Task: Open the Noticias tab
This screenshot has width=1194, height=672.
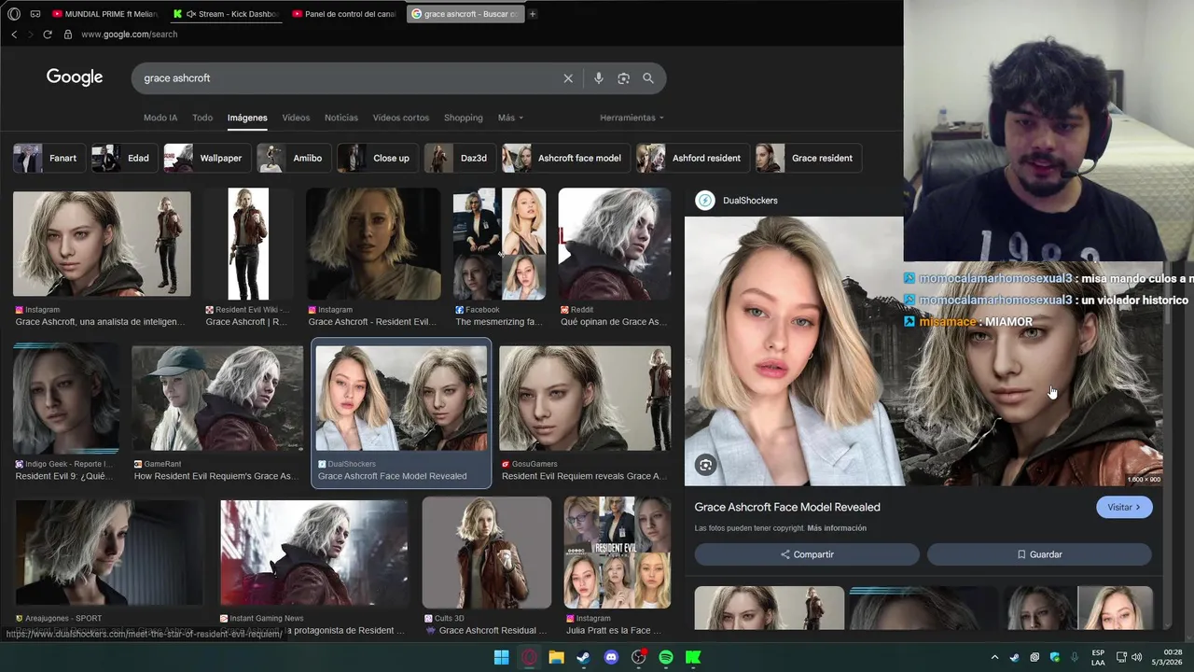Action: click(341, 118)
